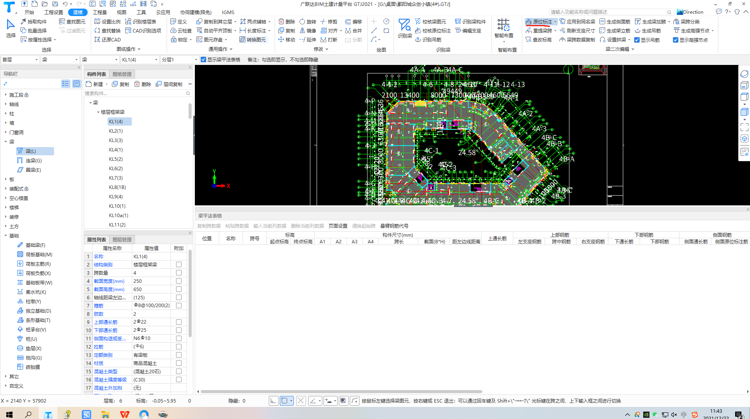Click 设置比例 set scale tool
Screen dimensions: 750x419
[108, 22]
